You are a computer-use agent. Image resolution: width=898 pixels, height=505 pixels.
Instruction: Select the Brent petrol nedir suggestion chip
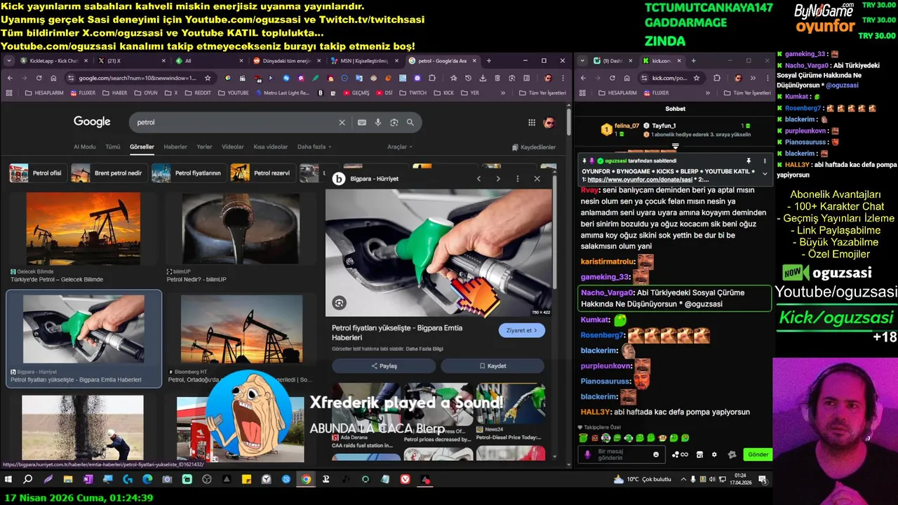click(x=109, y=173)
